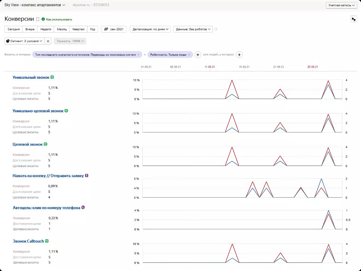Click the compare icon in the top right

click(353, 19)
